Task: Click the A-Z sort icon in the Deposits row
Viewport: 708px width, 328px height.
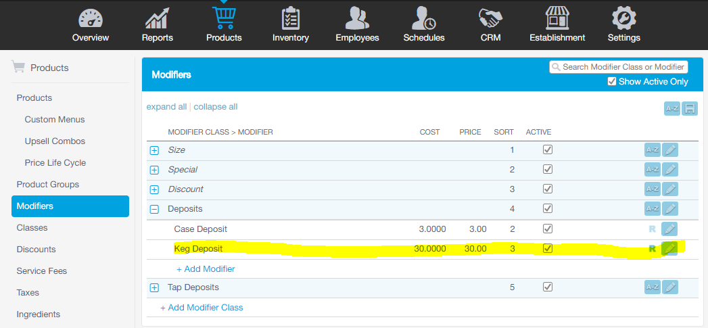Action: click(x=652, y=208)
